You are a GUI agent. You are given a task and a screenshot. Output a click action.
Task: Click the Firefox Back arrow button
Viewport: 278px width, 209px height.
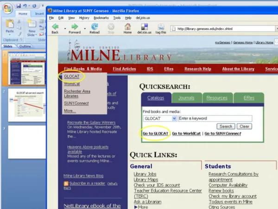[x=55, y=26]
